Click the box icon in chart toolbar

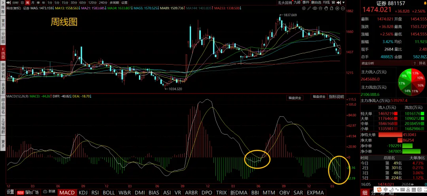pyautogui.click(x=320, y=8)
